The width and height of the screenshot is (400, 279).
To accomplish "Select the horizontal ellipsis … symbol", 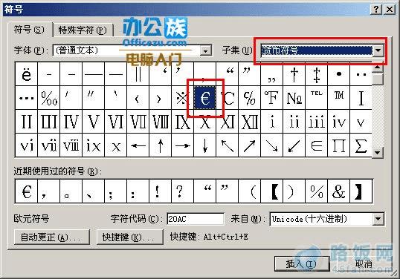I will click(27, 98).
